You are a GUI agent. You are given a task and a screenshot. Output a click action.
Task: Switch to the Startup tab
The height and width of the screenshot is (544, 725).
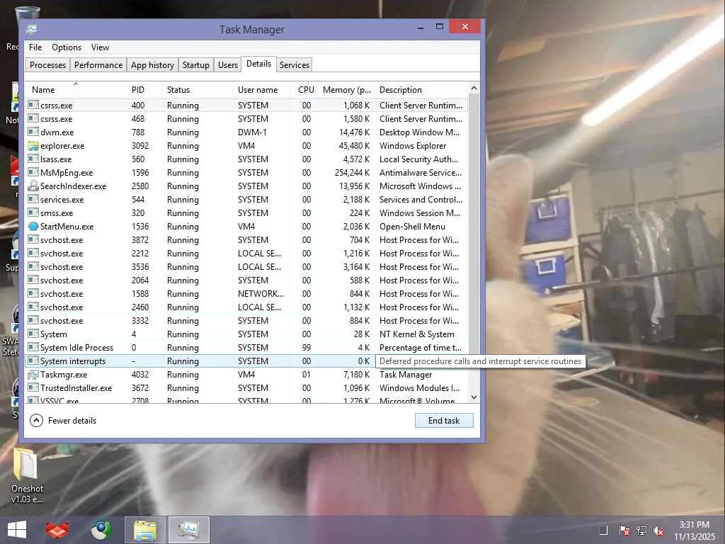point(195,64)
